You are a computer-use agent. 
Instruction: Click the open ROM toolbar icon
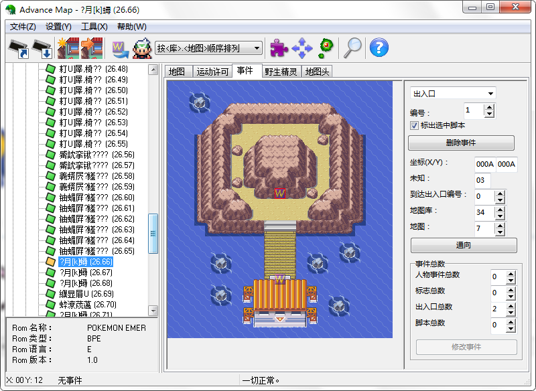19,48
